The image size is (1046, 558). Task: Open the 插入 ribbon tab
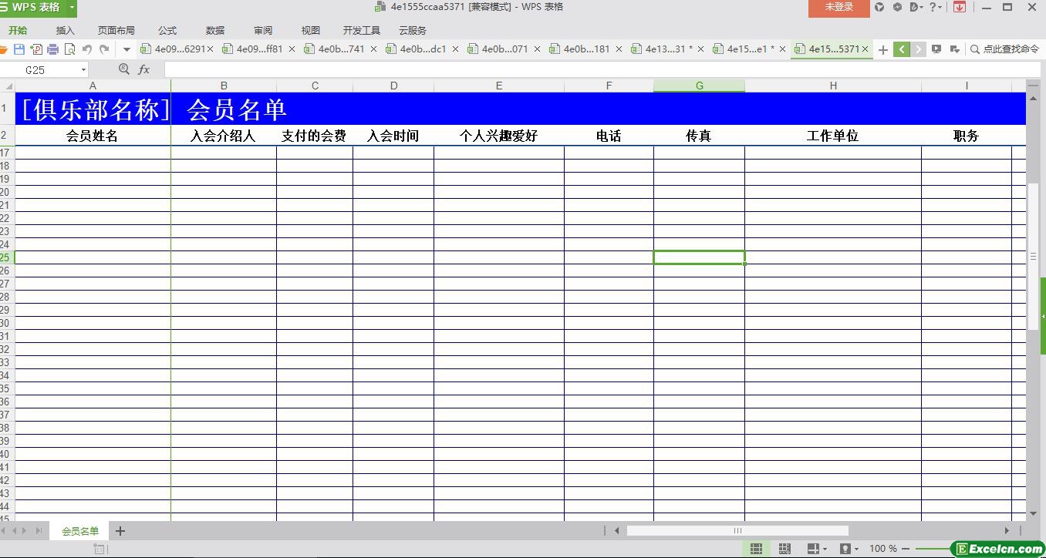(66, 31)
